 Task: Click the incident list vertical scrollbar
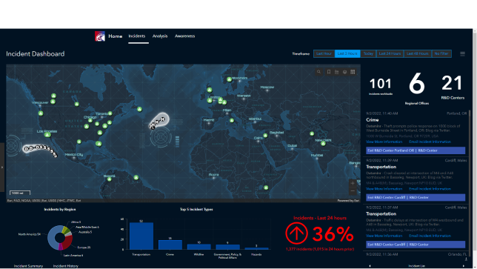coord(470,182)
